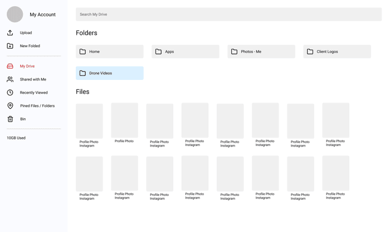Open My Drive via its red drive icon
This screenshot has width=390, height=232.
pyautogui.click(x=10, y=66)
